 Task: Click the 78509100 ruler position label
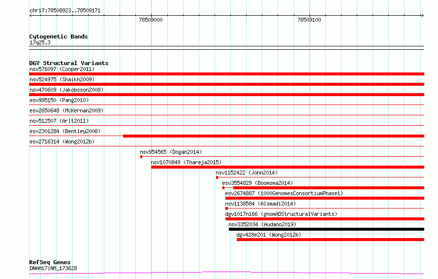click(309, 20)
